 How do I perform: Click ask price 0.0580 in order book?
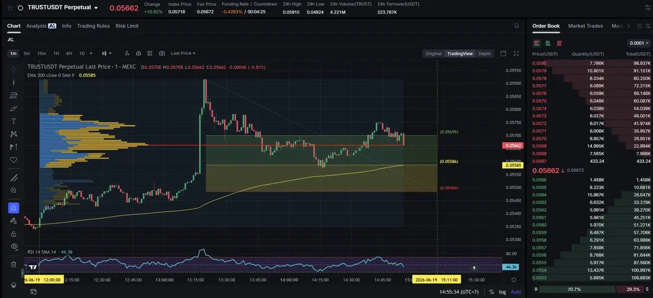coord(539,64)
